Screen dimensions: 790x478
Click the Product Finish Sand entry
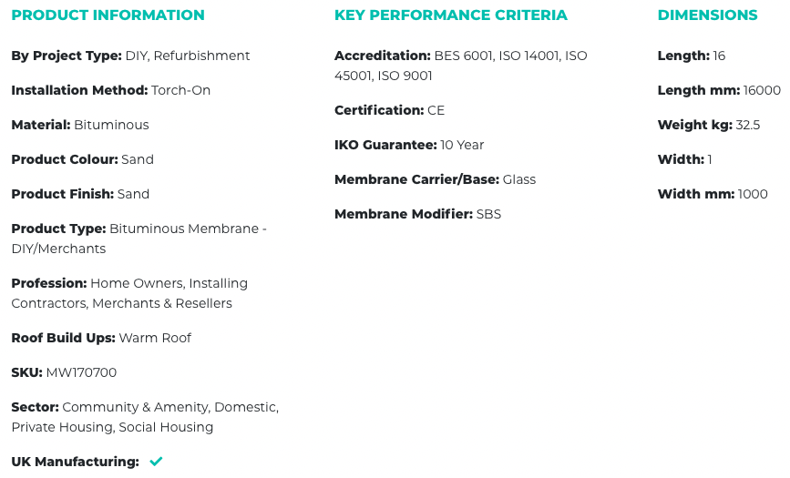click(x=80, y=195)
